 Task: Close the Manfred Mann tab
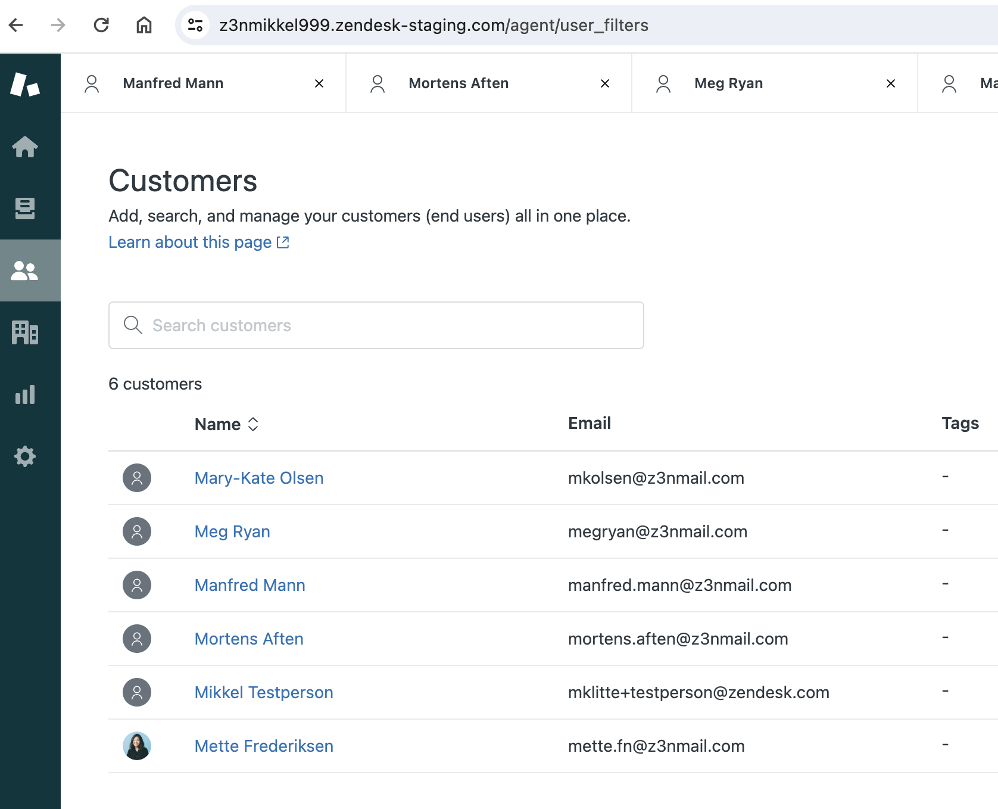click(x=319, y=83)
